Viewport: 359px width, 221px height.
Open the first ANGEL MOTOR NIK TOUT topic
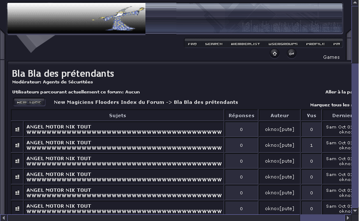tap(59, 127)
